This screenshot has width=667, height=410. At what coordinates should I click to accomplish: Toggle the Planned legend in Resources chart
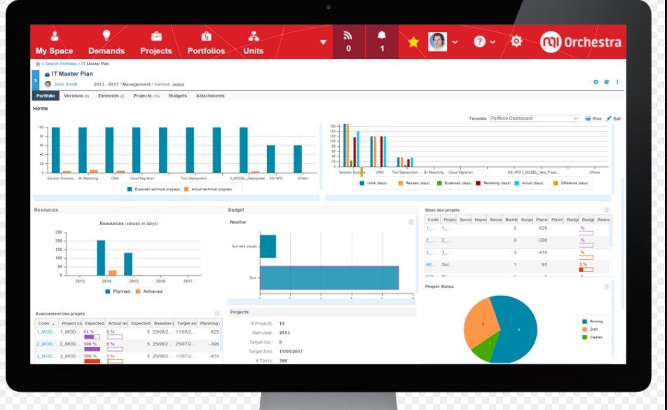(118, 291)
